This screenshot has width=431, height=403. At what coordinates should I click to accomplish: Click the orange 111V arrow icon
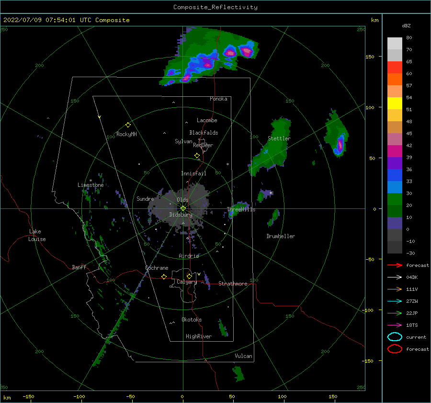(x=395, y=289)
